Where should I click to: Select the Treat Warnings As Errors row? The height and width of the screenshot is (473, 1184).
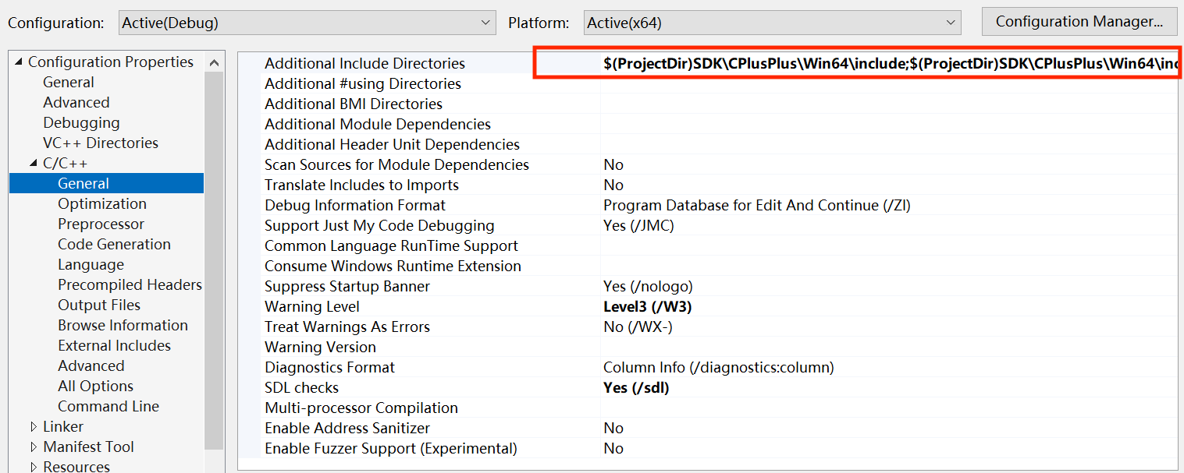(x=347, y=327)
